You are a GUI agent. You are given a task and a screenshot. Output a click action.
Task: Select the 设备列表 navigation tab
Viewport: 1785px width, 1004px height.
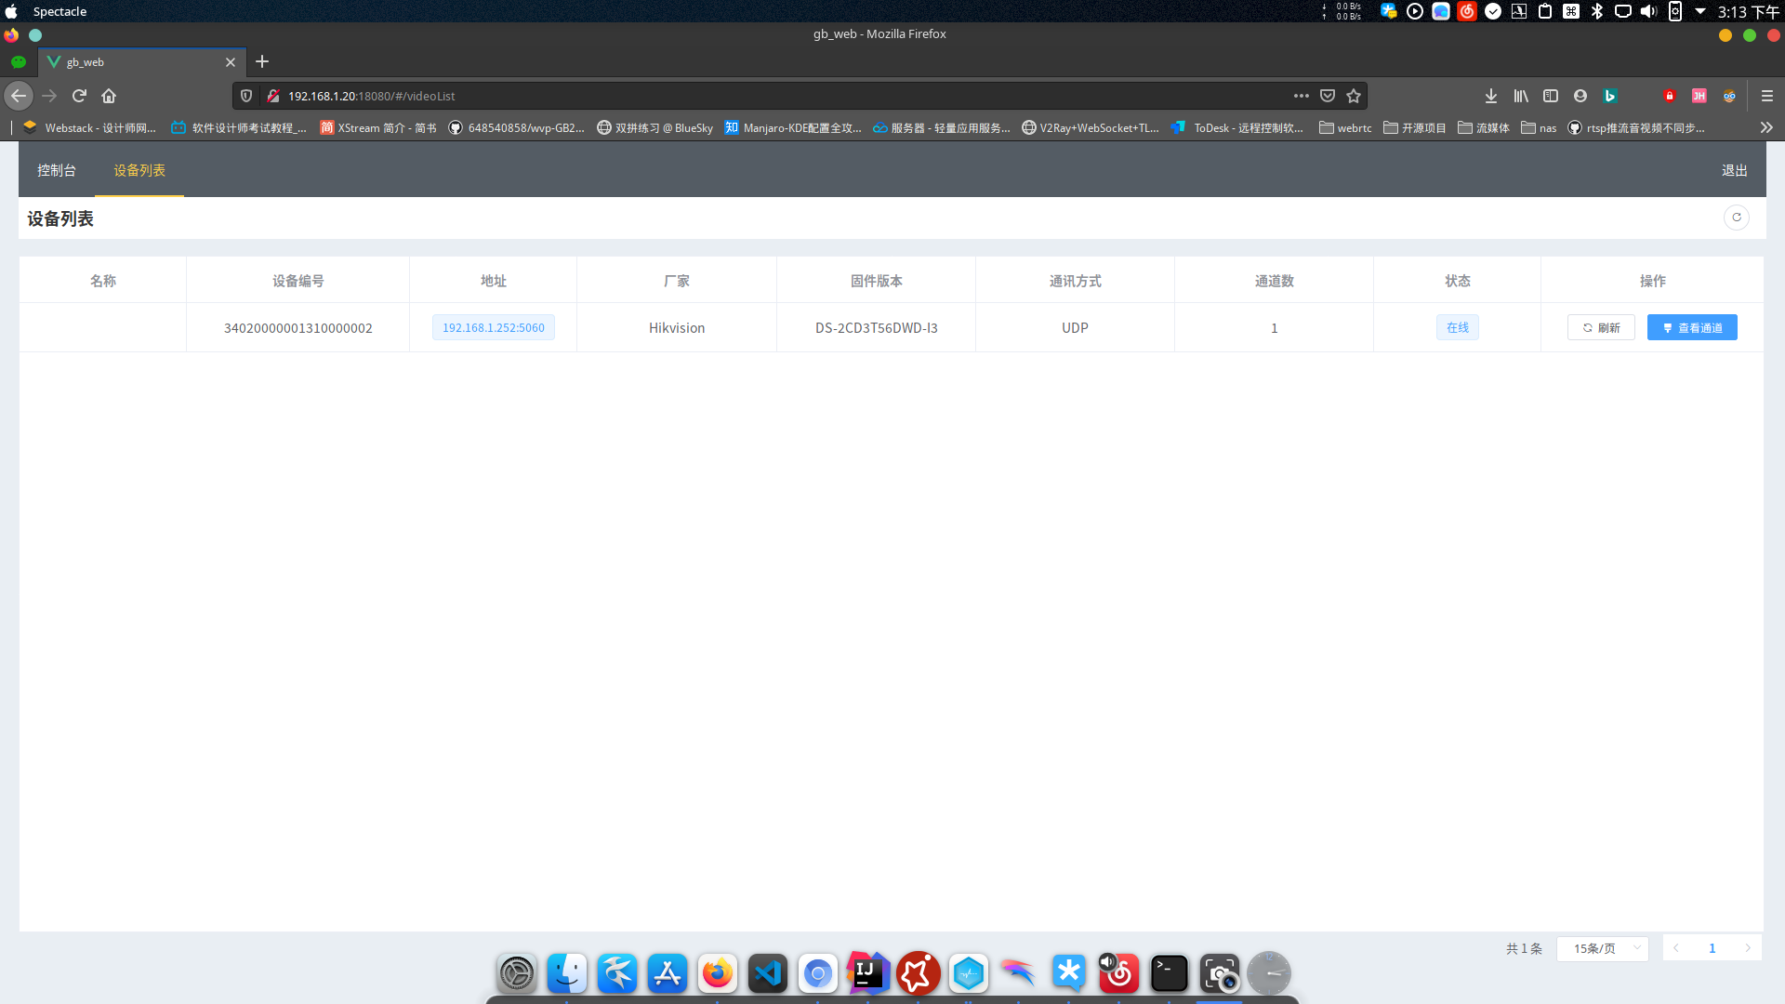139,170
